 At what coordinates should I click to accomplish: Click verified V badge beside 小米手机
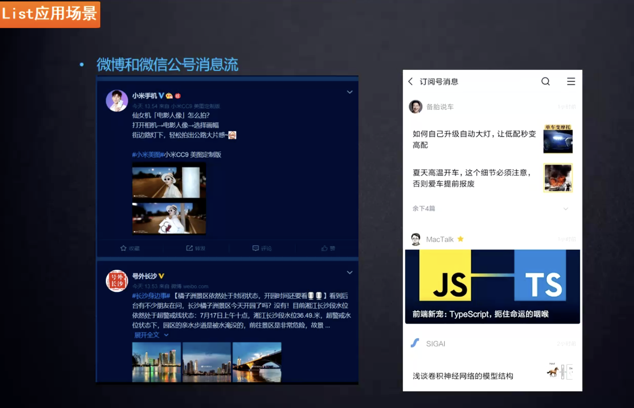point(162,95)
